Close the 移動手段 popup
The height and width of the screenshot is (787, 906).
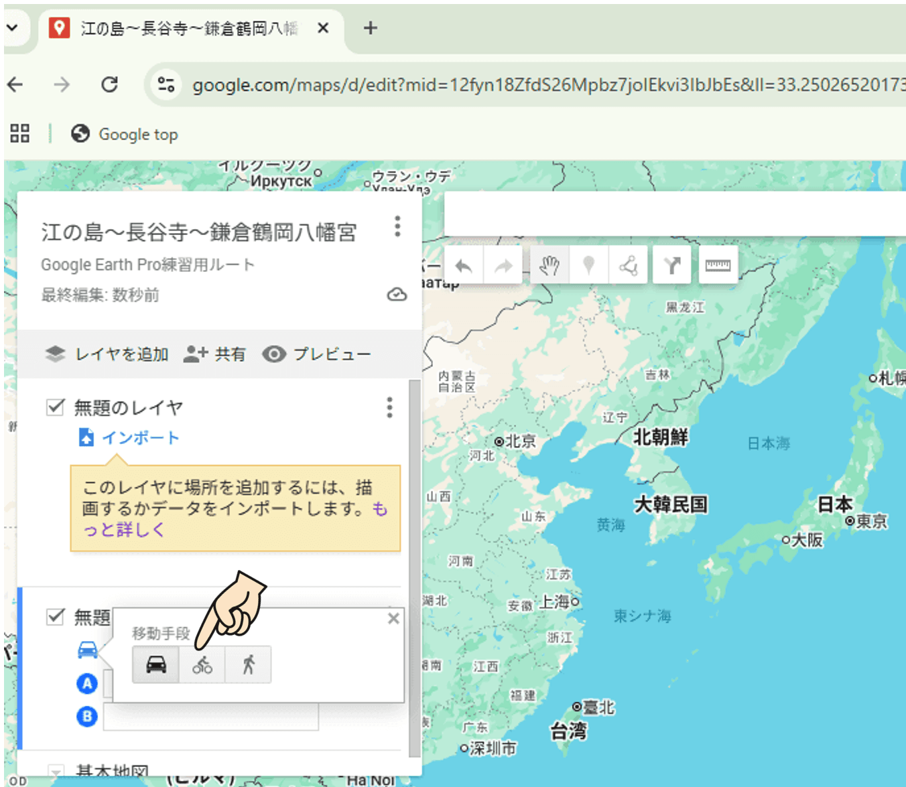click(393, 618)
